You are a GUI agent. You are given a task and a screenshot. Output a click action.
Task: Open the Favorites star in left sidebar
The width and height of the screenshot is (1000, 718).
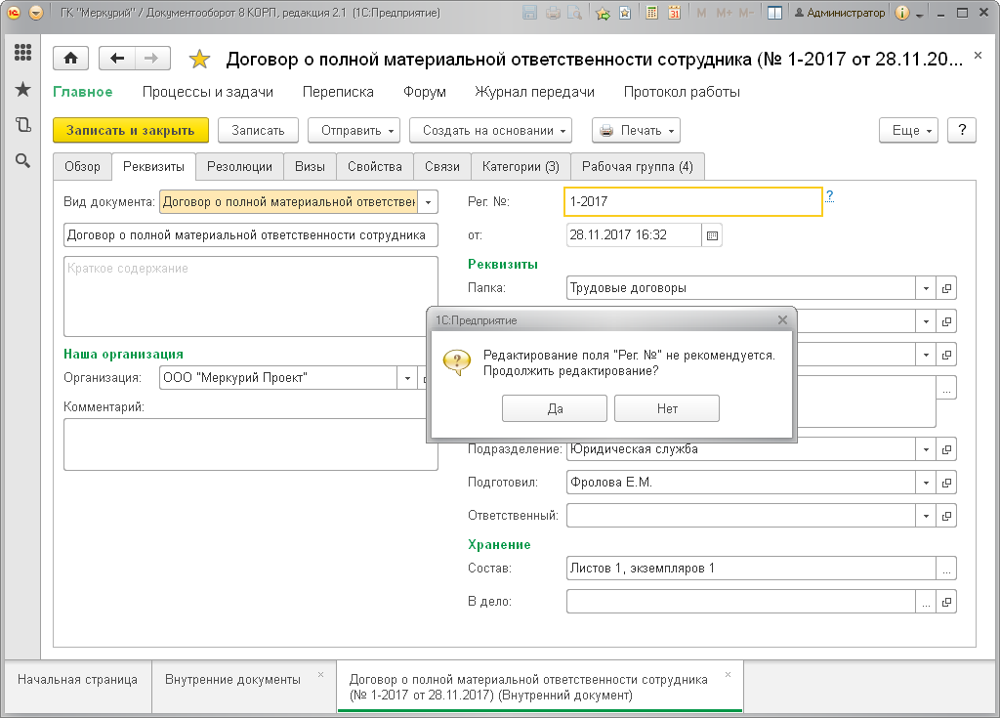point(23,89)
